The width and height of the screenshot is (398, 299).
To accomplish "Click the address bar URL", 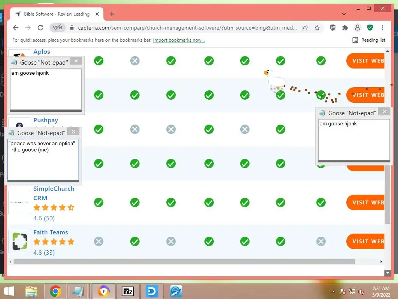I will point(187,28).
